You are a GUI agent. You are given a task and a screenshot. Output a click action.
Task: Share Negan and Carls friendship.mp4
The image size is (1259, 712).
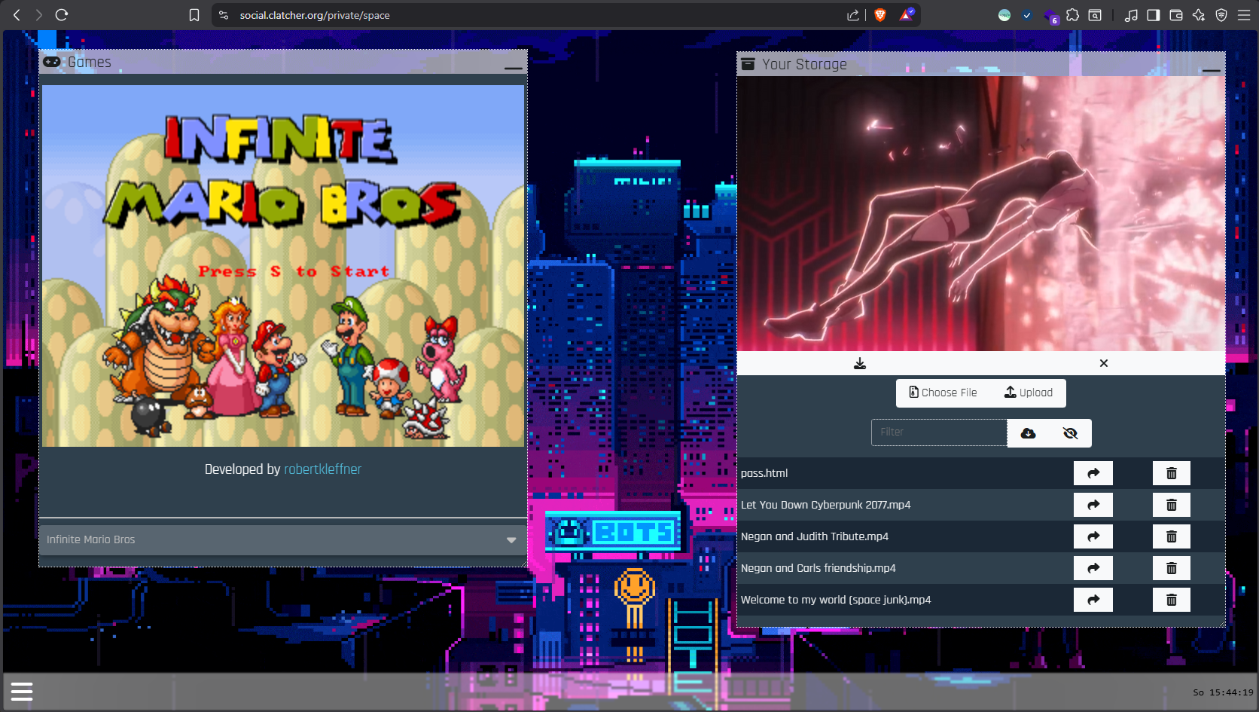click(x=1093, y=568)
